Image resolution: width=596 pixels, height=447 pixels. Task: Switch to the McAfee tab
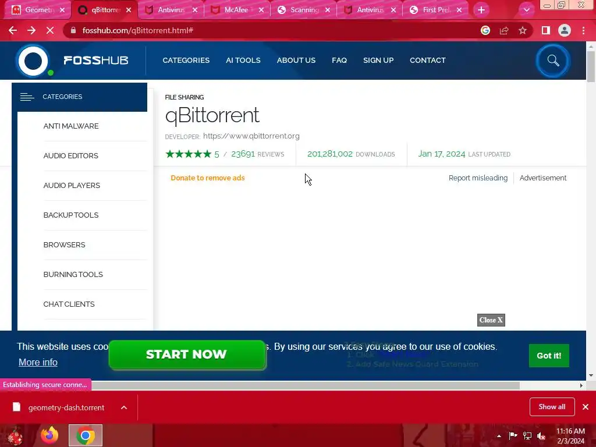pyautogui.click(x=236, y=10)
